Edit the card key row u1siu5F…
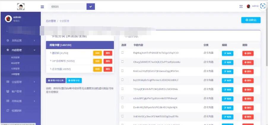Image resolution: width=268 pixels, height=125 pixels. [228, 99]
